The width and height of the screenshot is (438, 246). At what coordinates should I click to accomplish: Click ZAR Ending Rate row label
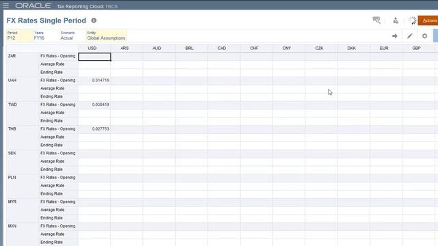click(x=52, y=72)
